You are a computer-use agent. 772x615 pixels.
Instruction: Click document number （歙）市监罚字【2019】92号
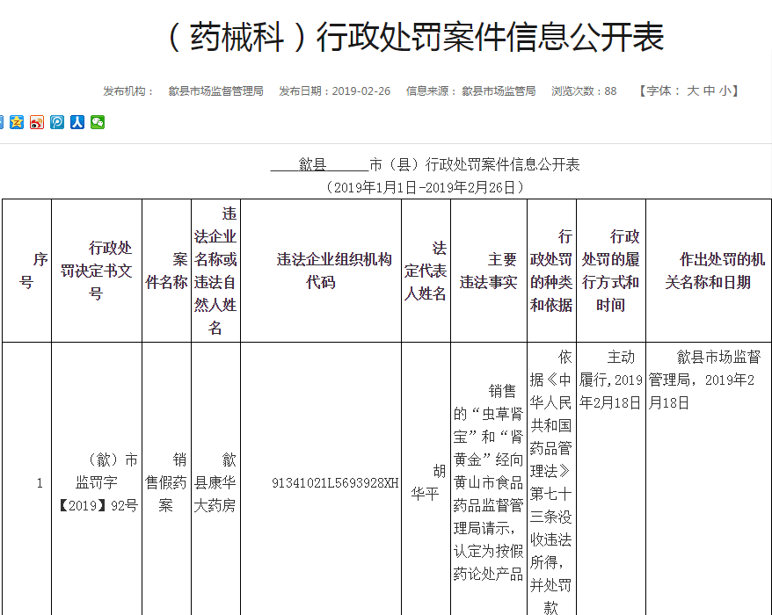(x=98, y=482)
